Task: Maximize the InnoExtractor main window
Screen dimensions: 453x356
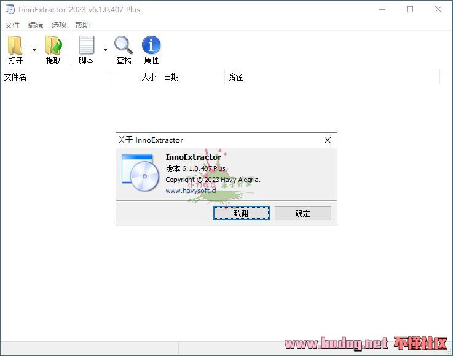Action: click(409, 9)
